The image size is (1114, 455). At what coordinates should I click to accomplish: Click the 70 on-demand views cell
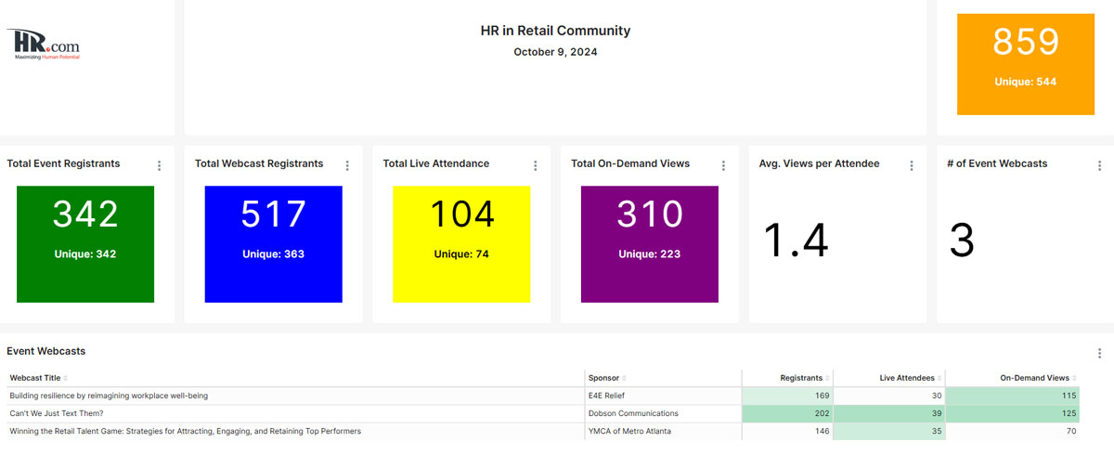(x=1013, y=431)
